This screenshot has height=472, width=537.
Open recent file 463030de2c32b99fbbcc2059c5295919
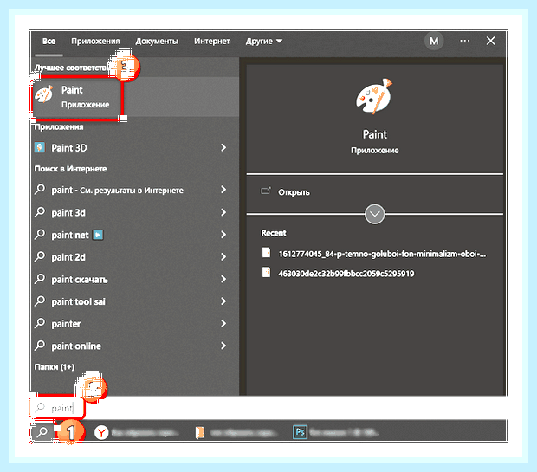pyautogui.click(x=346, y=274)
